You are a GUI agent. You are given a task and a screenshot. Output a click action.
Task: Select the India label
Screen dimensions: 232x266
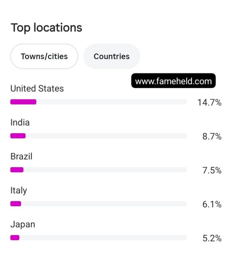click(x=20, y=123)
